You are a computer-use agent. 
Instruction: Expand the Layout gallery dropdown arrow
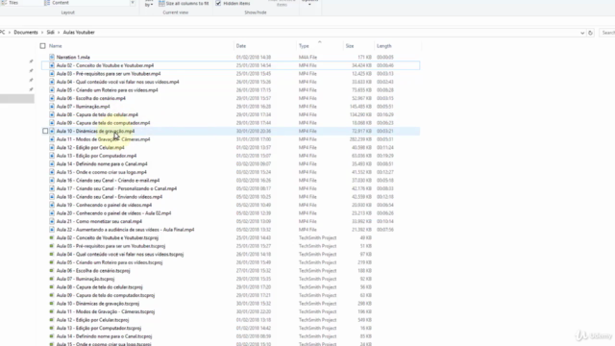coord(133,3)
